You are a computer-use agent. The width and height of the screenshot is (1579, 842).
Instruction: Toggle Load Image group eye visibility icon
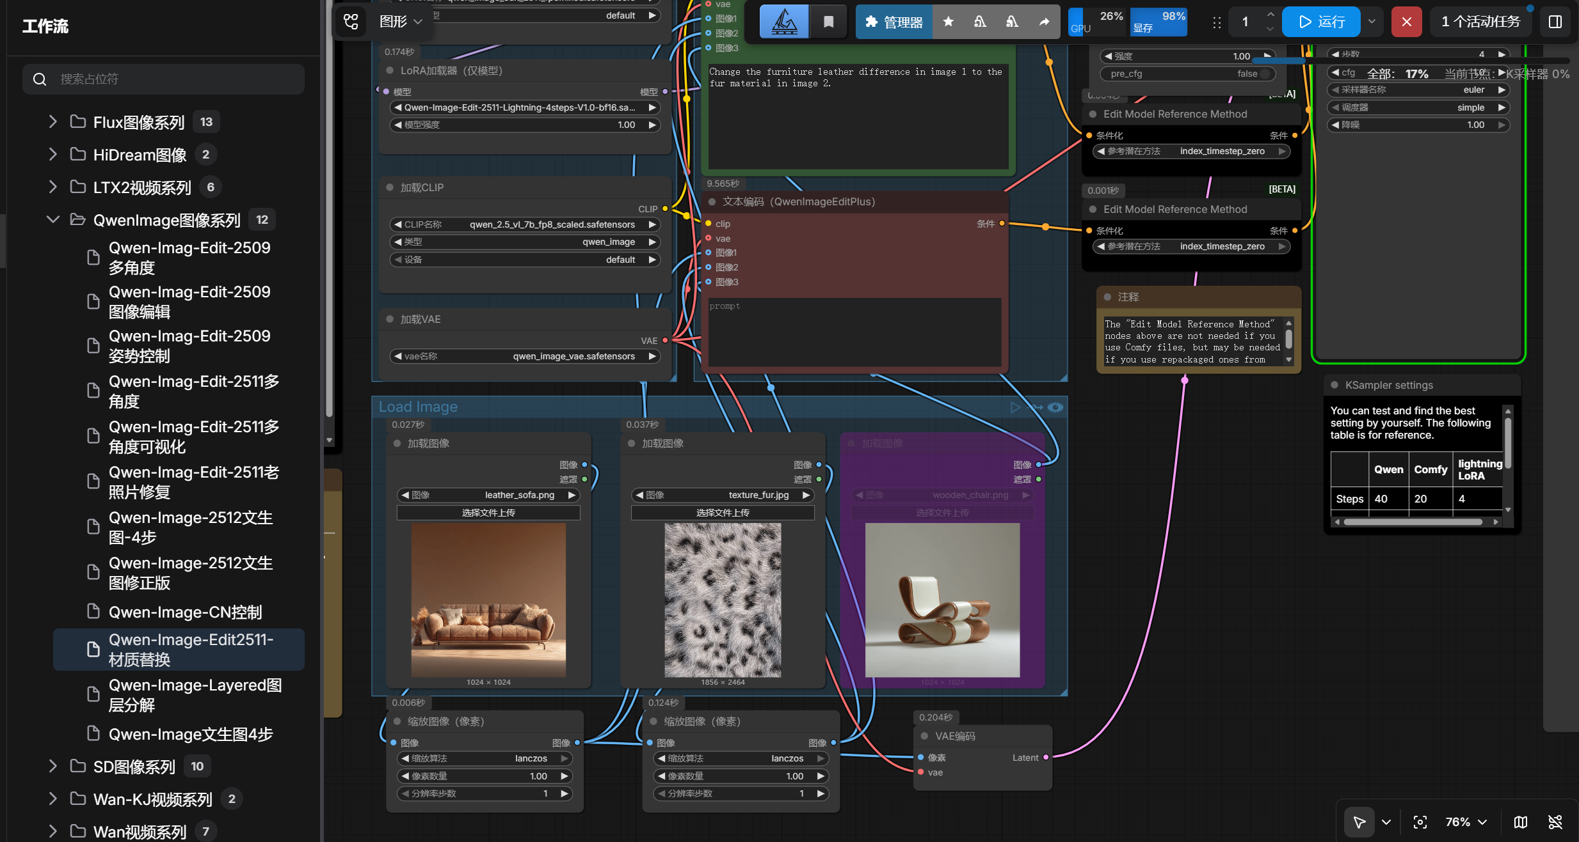point(1055,407)
